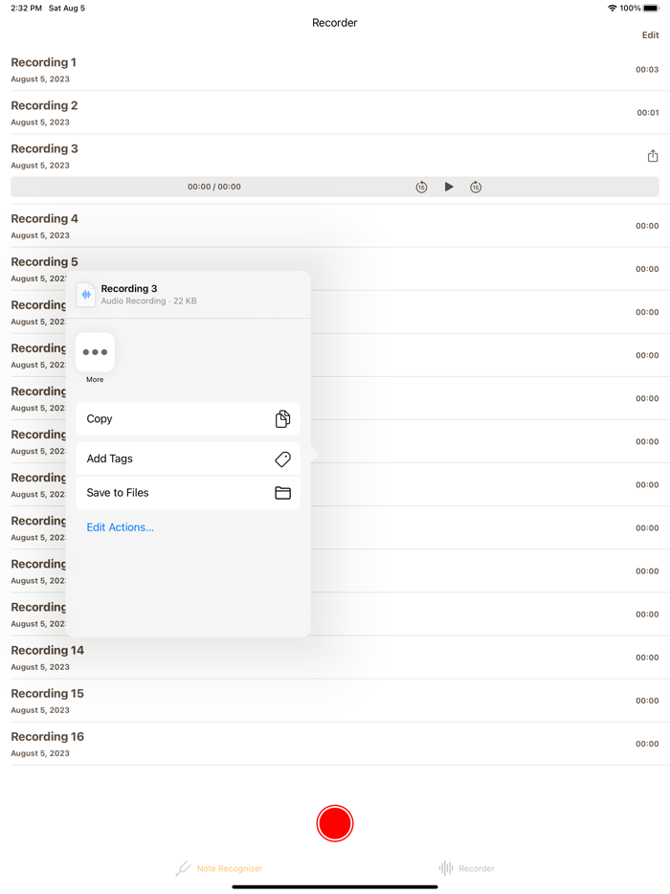670x894 pixels.
Task: Tap the 00:03 duration of Recording 1
Action: point(647,70)
